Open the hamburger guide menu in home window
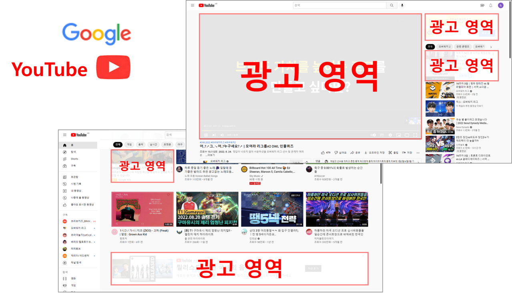 pos(64,135)
